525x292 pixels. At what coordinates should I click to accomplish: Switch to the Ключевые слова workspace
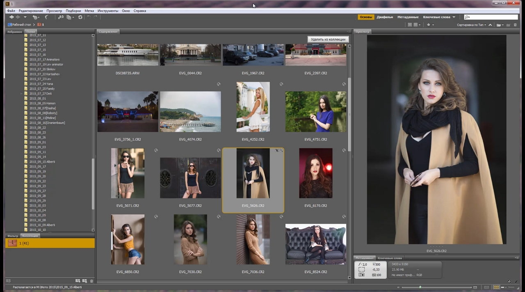(437, 17)
